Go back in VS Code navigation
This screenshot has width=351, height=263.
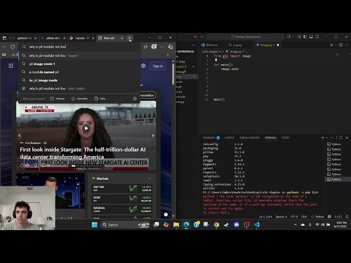point(196,37)
